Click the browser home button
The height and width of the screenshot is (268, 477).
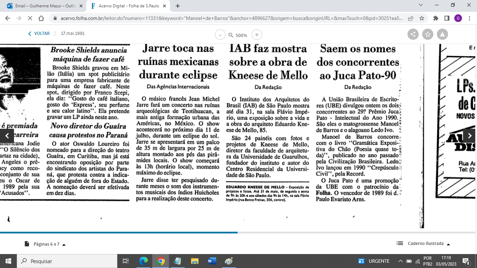[x=41, y=18]
